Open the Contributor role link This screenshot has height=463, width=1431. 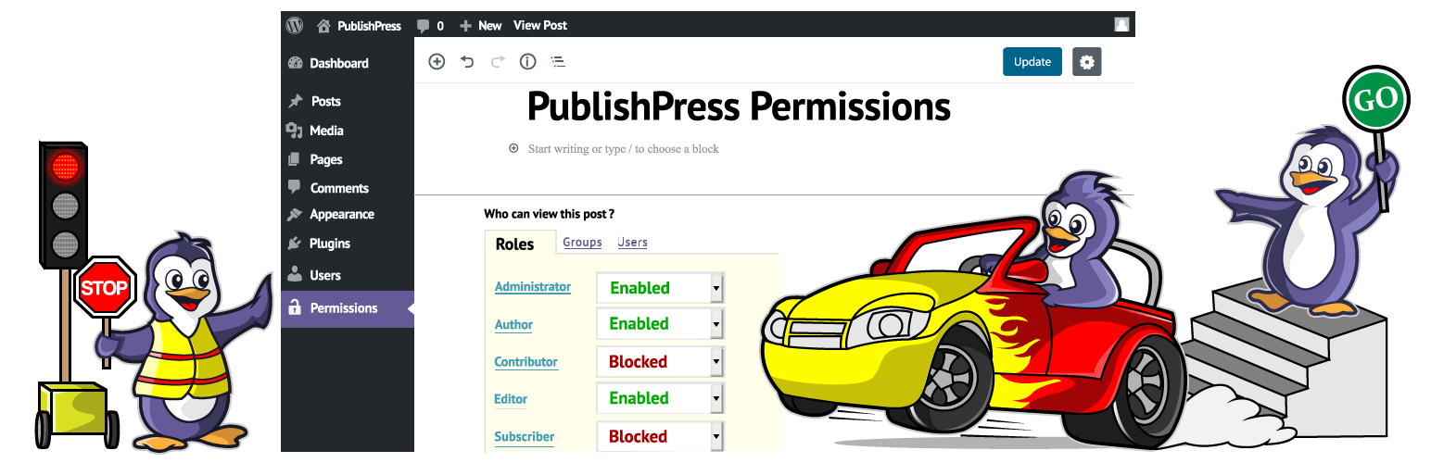pyautogui.click(x=526, y=362)
